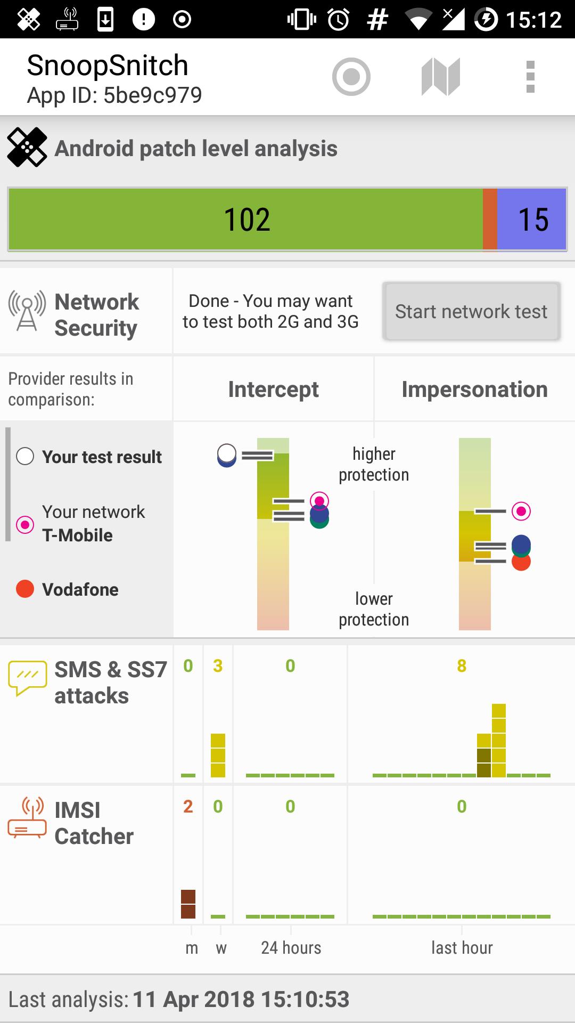Tap the Android patch level bandage icon
Image resolution: width=575 pixels, height=1023 pixels.
[x=27, y=148]
